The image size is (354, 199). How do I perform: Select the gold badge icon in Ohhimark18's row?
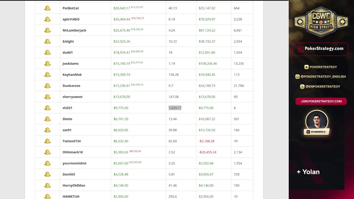(48, 152)
